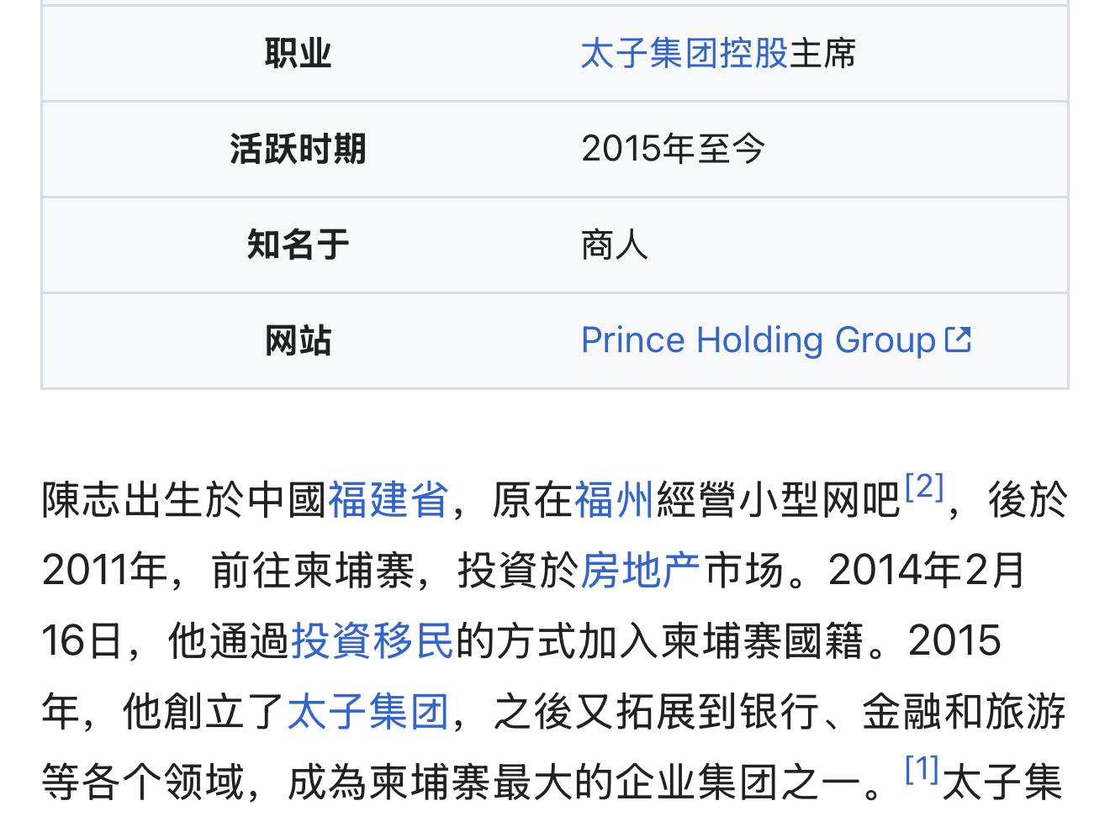
Task: Open the Prince Holding Group website link
Action: 758,340
